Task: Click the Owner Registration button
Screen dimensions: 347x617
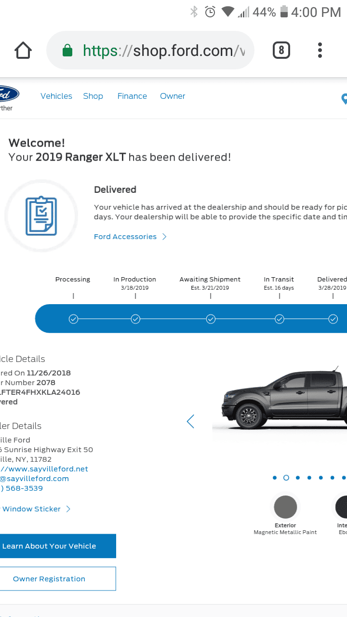Action: click(58, 579)
